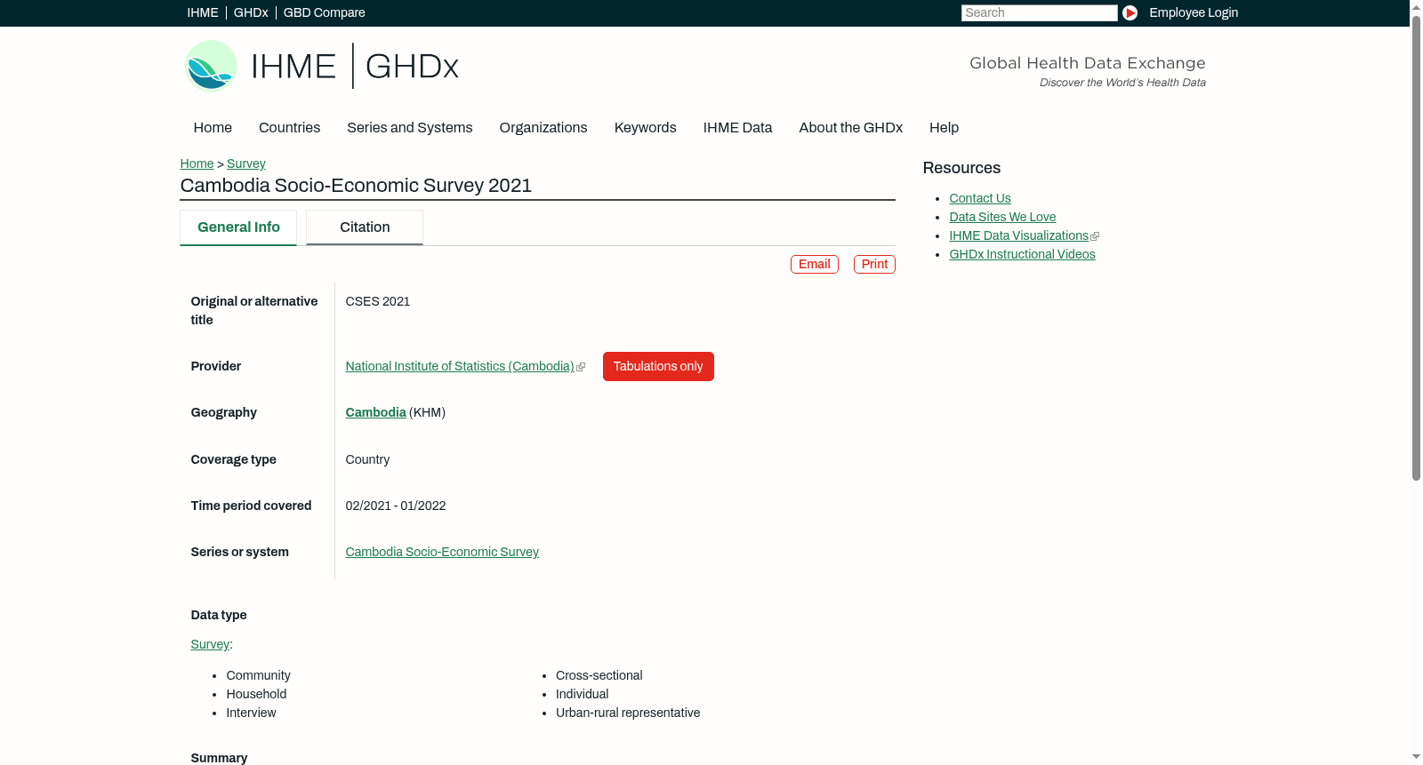Click the '02/2021 - 01/2022' time period text
Image resolution: width=1423 pixels, height=765 pixels.
[x=396, y=506]
